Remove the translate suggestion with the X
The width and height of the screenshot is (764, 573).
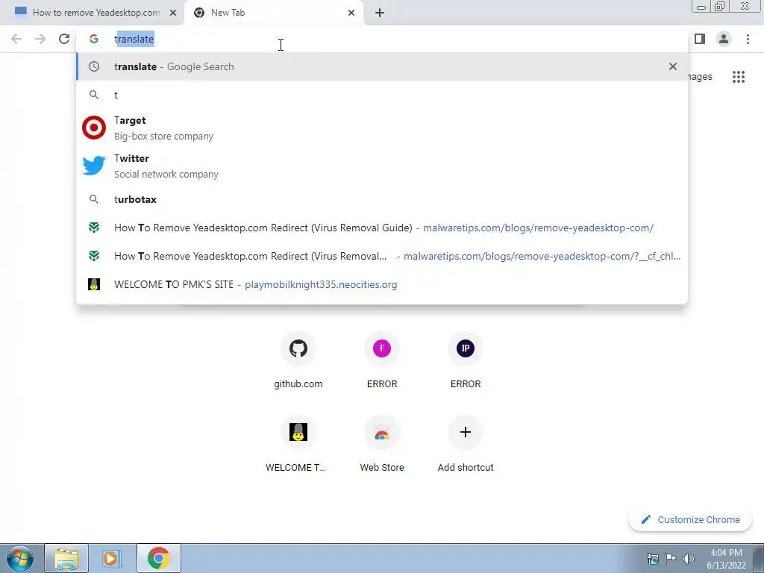click(x=673, y=66)
